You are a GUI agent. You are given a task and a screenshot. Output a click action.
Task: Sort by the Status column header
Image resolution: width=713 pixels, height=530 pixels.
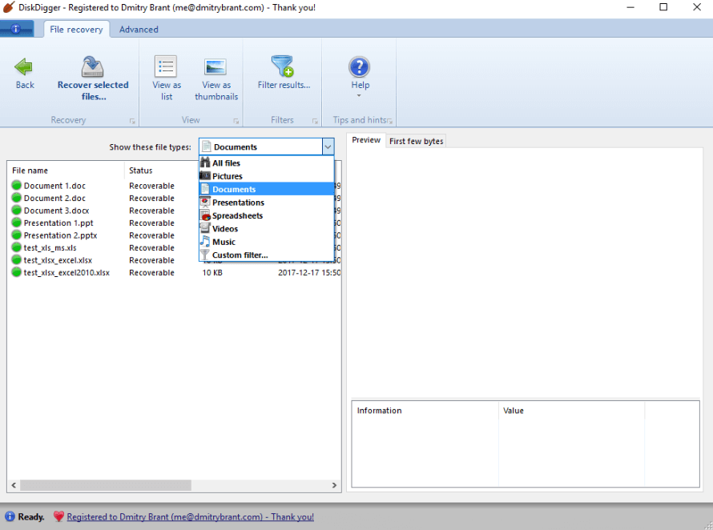click(141, 171)
